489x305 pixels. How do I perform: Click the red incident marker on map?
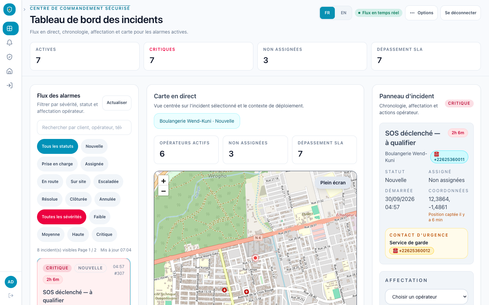coord(255,258)
